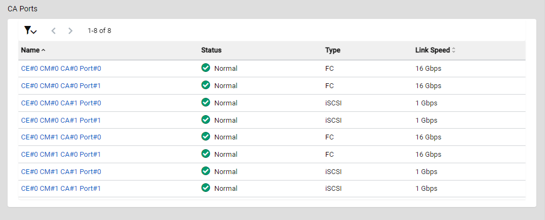Click green check icon for CM#0 CA#0 Port#1
This screenshot has width=545, height=220.
click(206, 85)
